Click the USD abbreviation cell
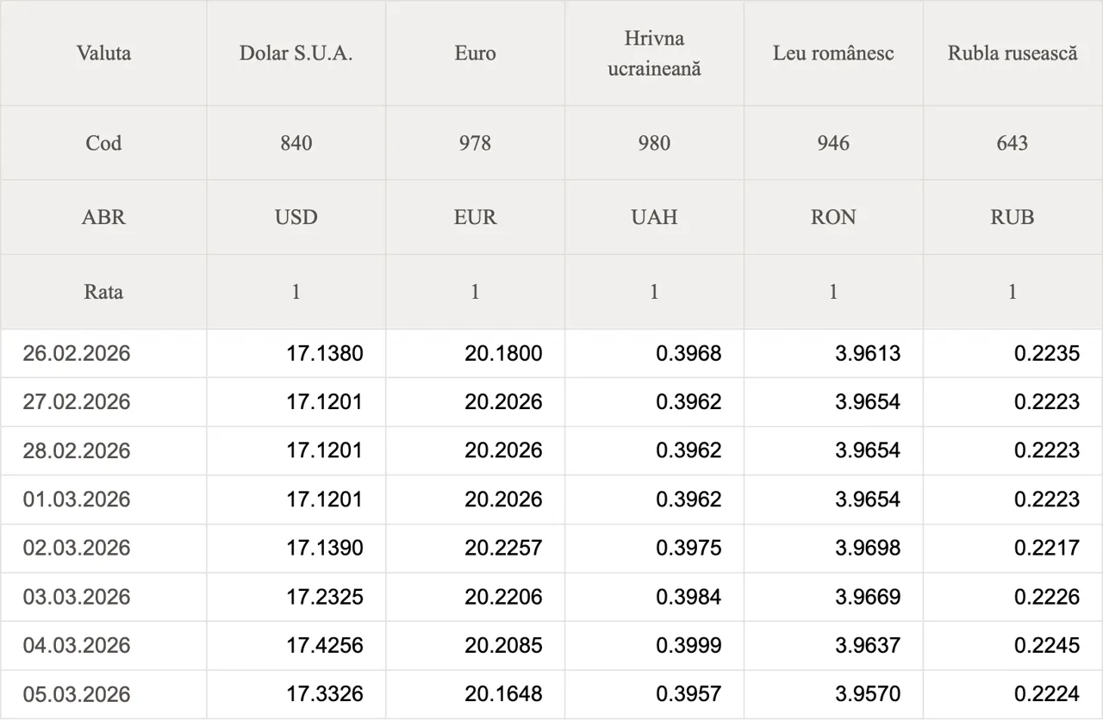The height and width of the screenshot is (720, 1103). point(296,217)
